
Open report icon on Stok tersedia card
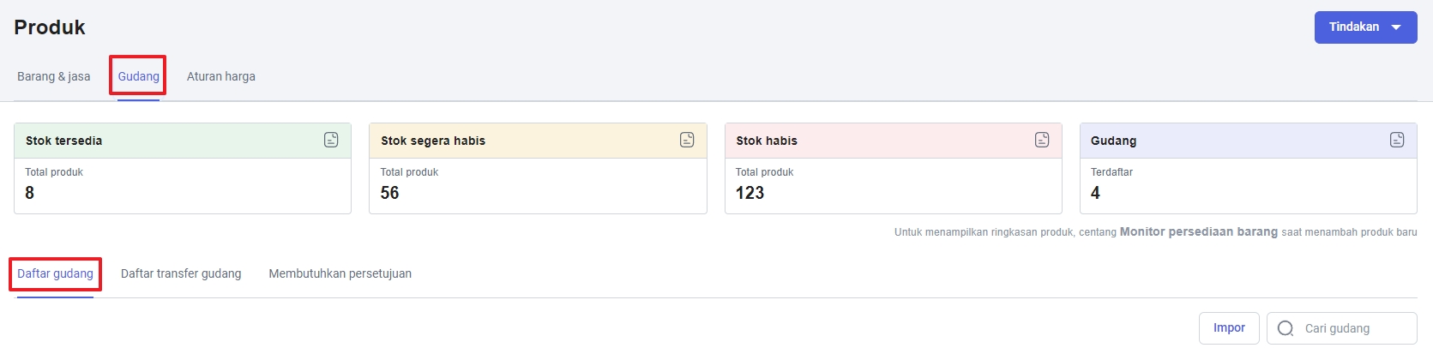pos(331,140)
